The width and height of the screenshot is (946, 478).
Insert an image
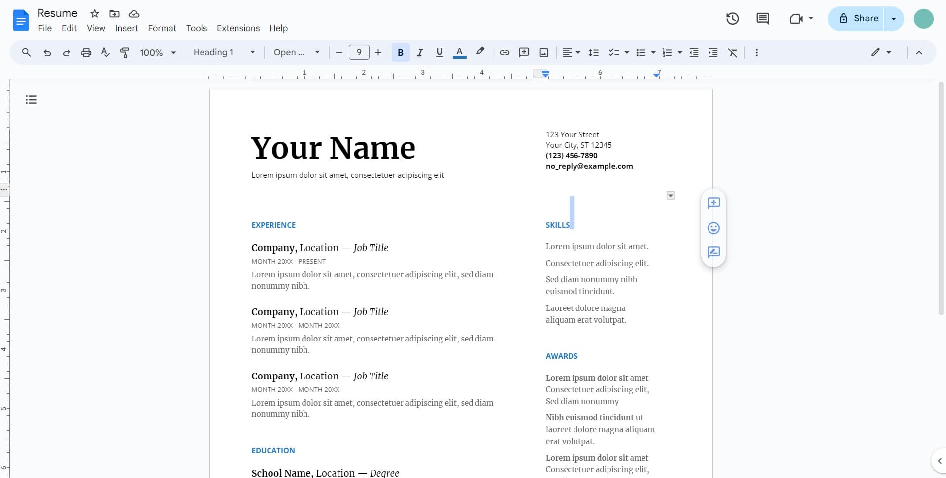coord(543,52)
